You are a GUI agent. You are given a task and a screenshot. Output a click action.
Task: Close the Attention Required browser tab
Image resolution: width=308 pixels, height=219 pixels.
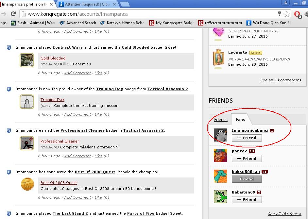pyautogui.click(x=114, y=4)
